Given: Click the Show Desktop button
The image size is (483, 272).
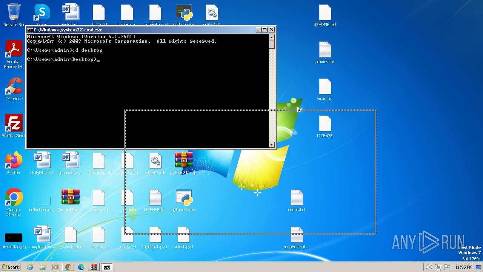Looking at the screenshot, I should pos(479,267).
